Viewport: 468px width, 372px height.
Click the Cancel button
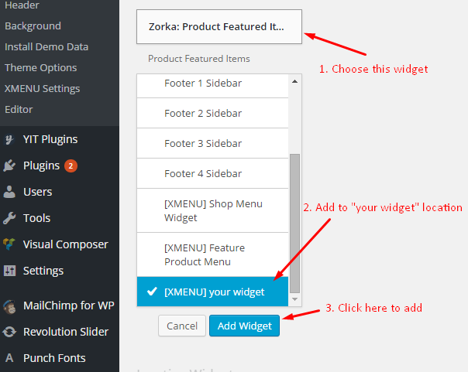(182, 326)
